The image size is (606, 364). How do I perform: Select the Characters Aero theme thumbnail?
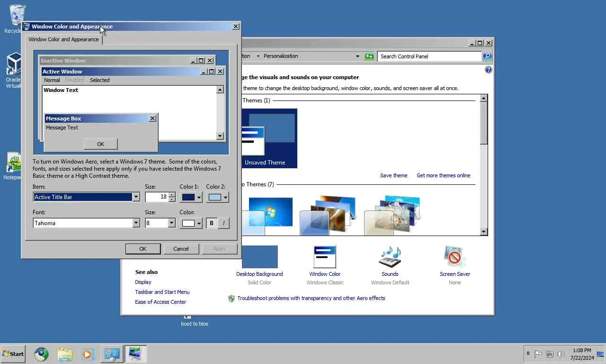392,216
